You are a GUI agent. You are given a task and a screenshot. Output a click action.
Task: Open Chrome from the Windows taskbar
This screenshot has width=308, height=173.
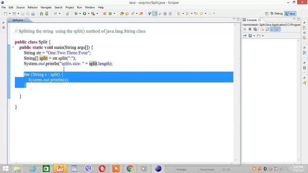pos(130,169)
